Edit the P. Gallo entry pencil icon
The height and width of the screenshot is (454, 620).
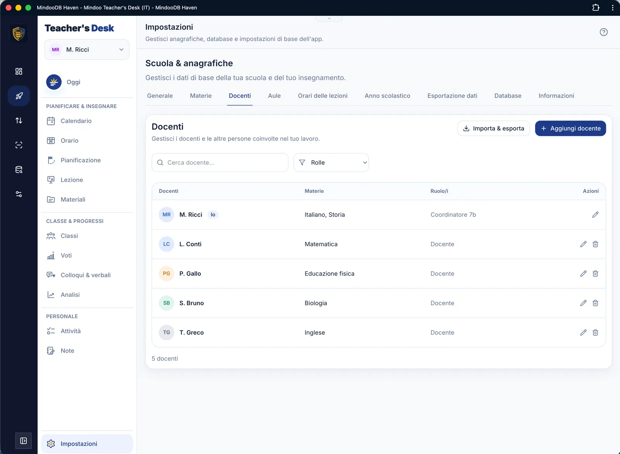point(583,274)
